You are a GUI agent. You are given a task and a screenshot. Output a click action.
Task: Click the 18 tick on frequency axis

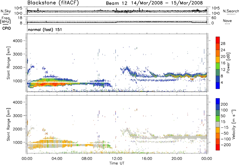coord(20,18)
